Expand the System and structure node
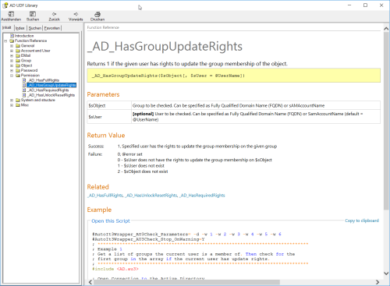Screen dimensions: 390x286 tap(12, 100)
